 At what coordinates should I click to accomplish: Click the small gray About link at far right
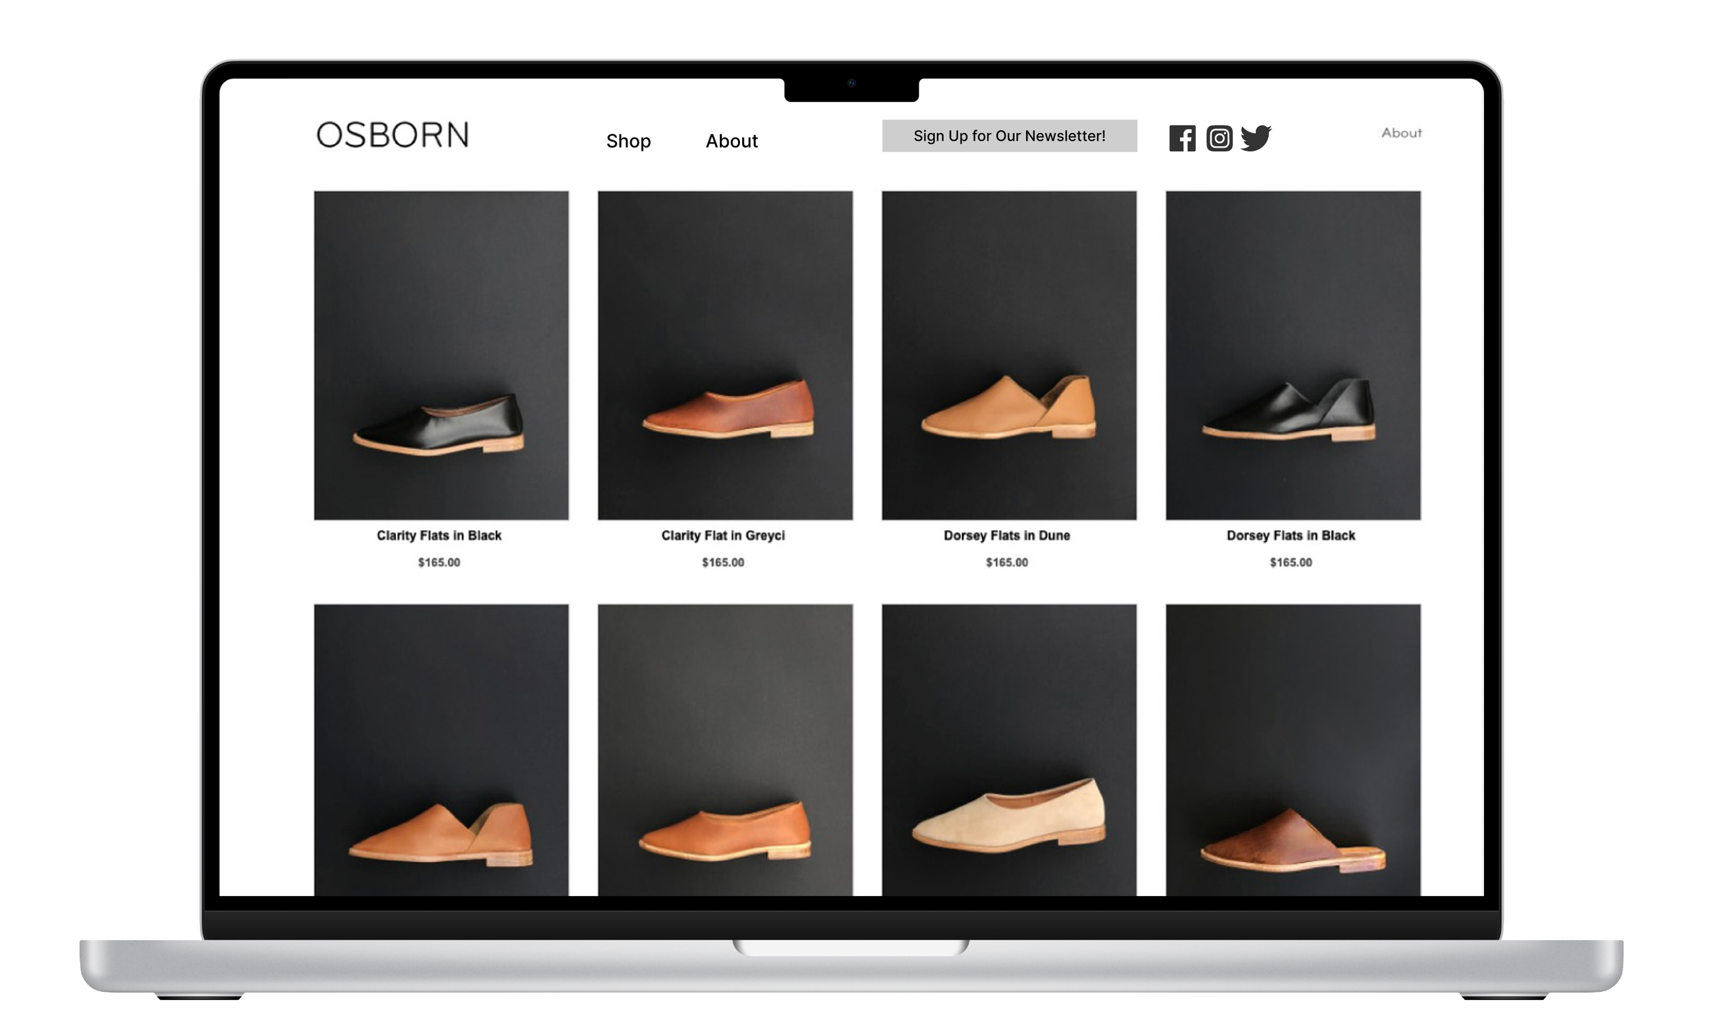(1402, 133)
